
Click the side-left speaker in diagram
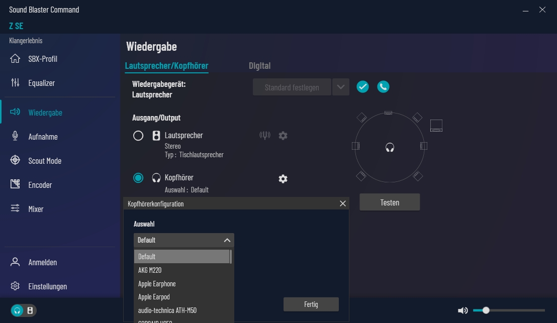[x=355, y=146]
